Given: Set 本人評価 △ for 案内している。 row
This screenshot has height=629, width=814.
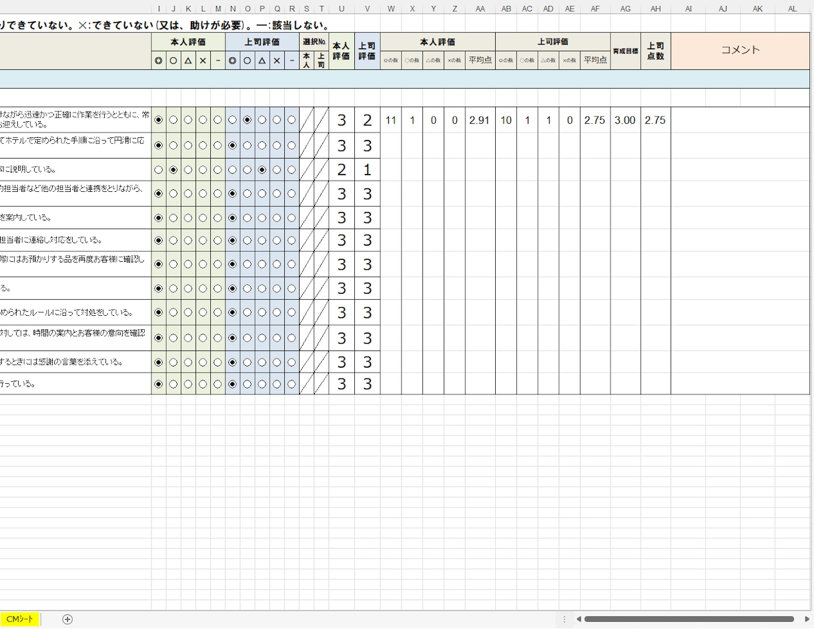Looking at the screenshot, I should click(x=188, y=218).
